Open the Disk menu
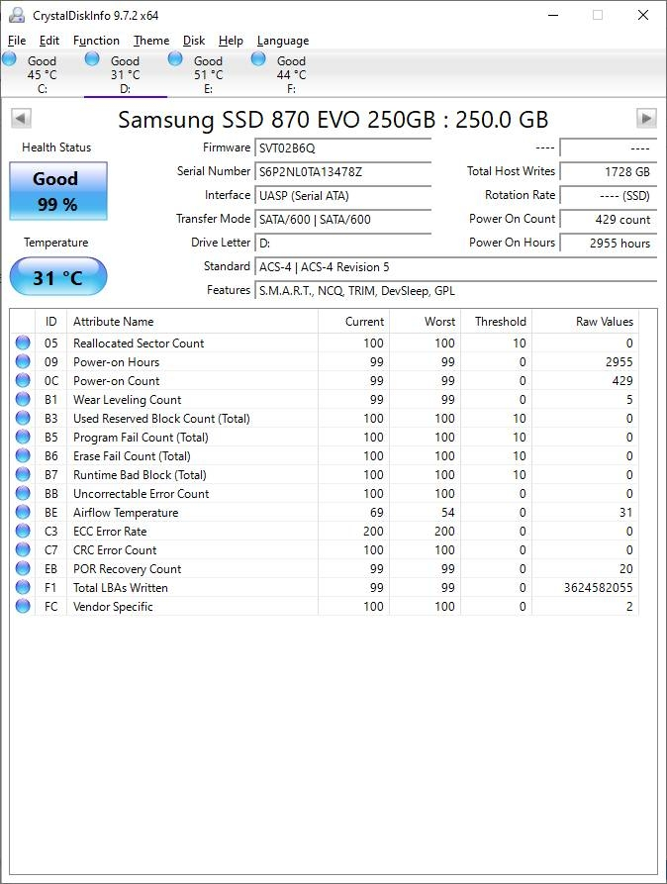The image size is (667, 884). coord(194,41)
